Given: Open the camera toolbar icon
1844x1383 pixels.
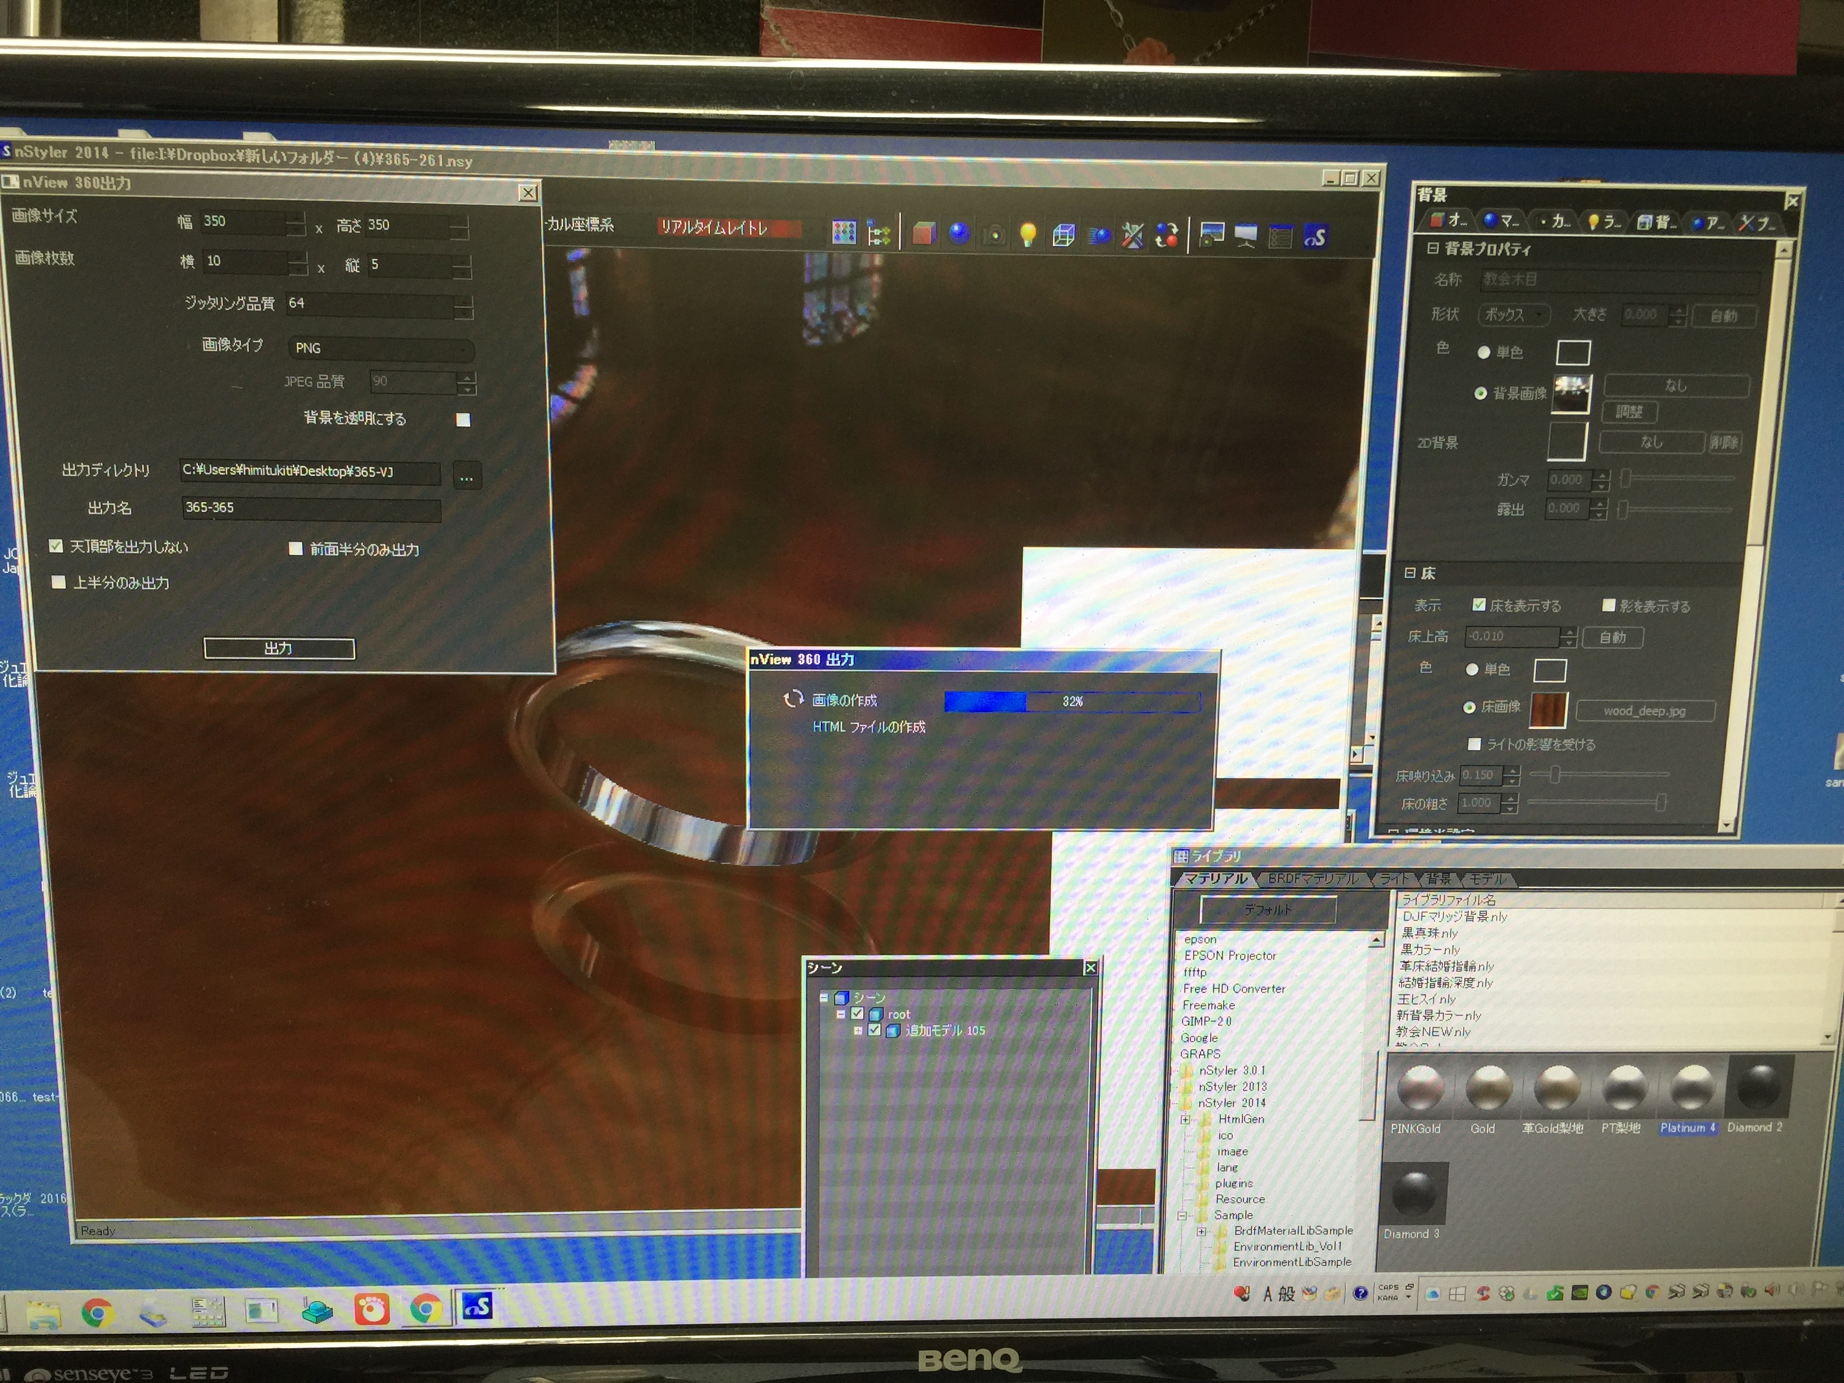Looking at the screenshot, I should pos(994,235).
